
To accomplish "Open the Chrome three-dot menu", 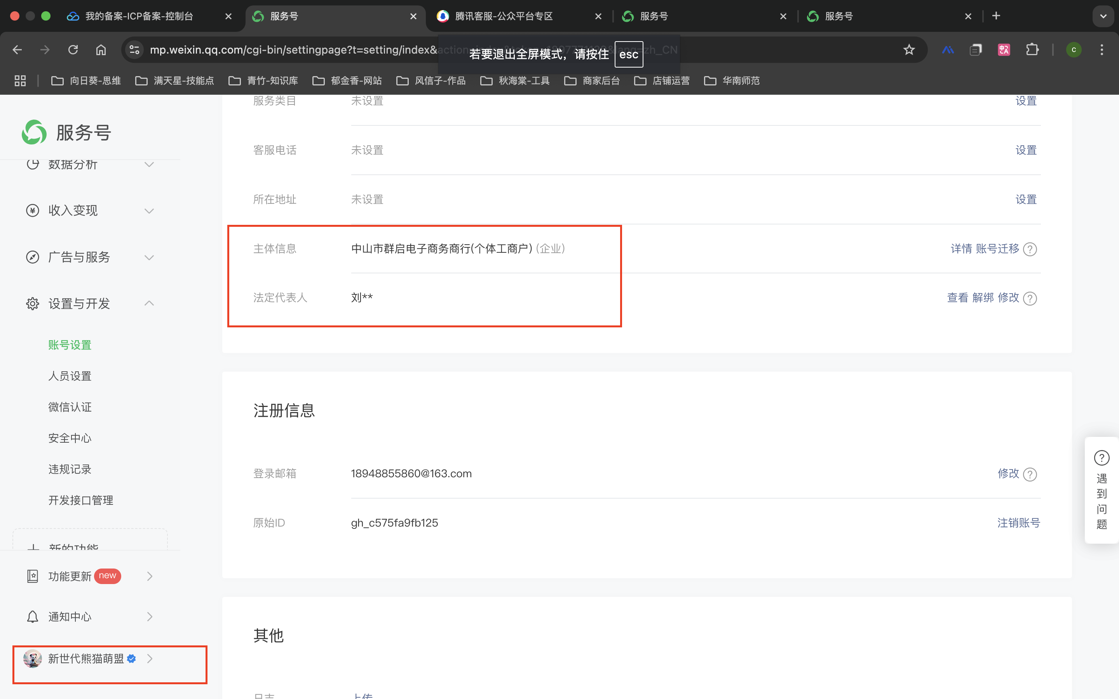I will click(1102, 50).
